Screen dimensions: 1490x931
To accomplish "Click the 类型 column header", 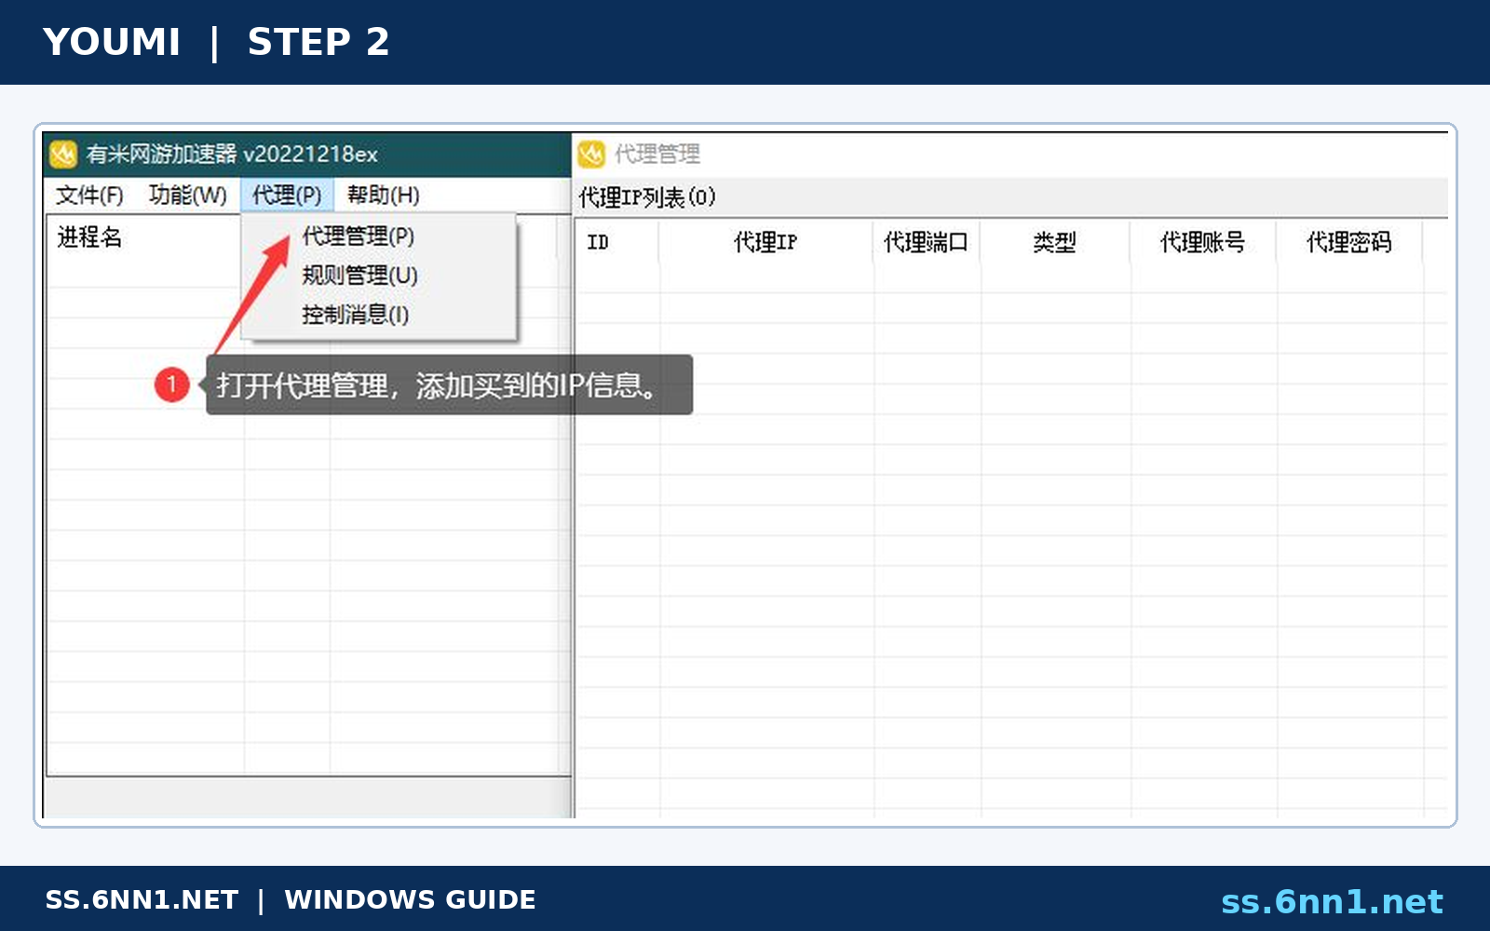I will pos(1054,243).
